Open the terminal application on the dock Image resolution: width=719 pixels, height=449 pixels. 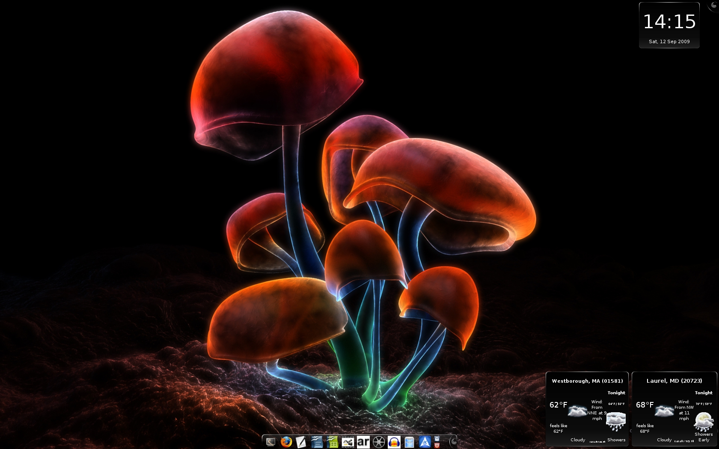[270, 443]
